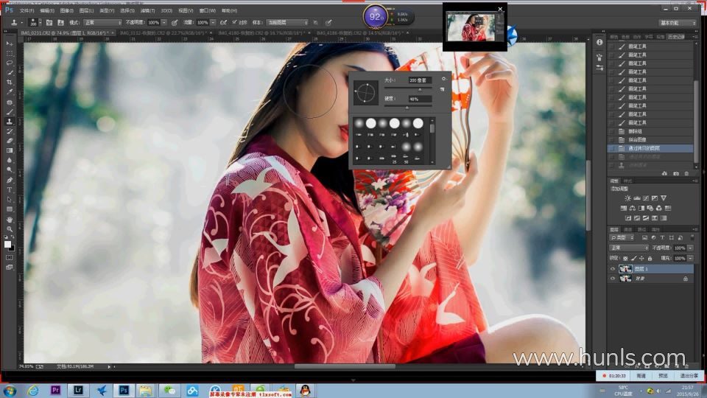The height and width of the screenshot is (398, 707).
Task: Select the Rectangular Marquee tool
Action: tap(10, 53)
